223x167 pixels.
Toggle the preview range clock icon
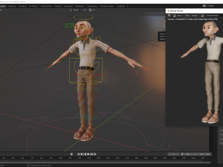coord(182,154)
